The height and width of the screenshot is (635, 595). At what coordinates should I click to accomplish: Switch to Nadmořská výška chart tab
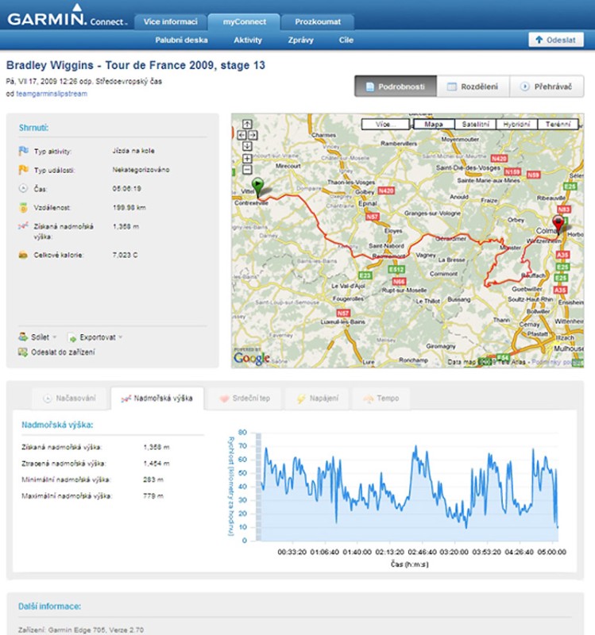157,398
